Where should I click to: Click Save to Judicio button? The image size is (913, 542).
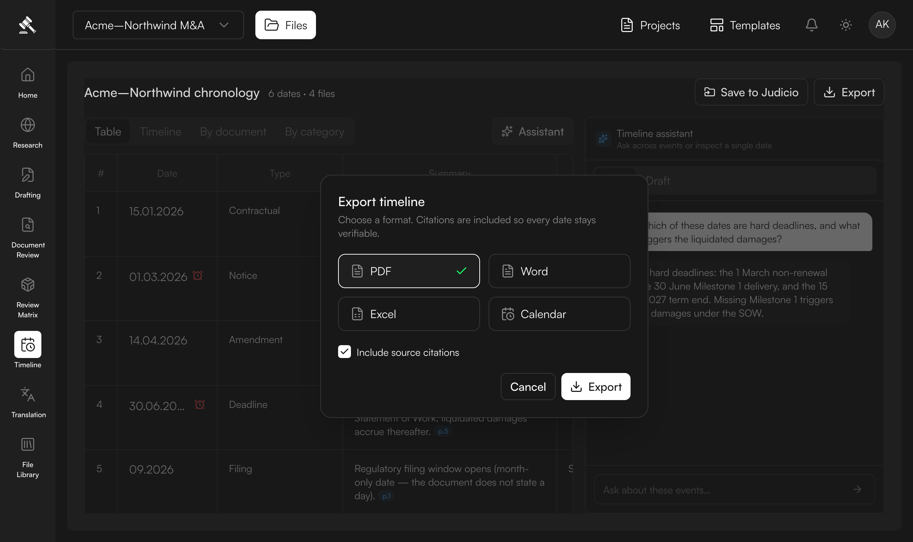751,92
